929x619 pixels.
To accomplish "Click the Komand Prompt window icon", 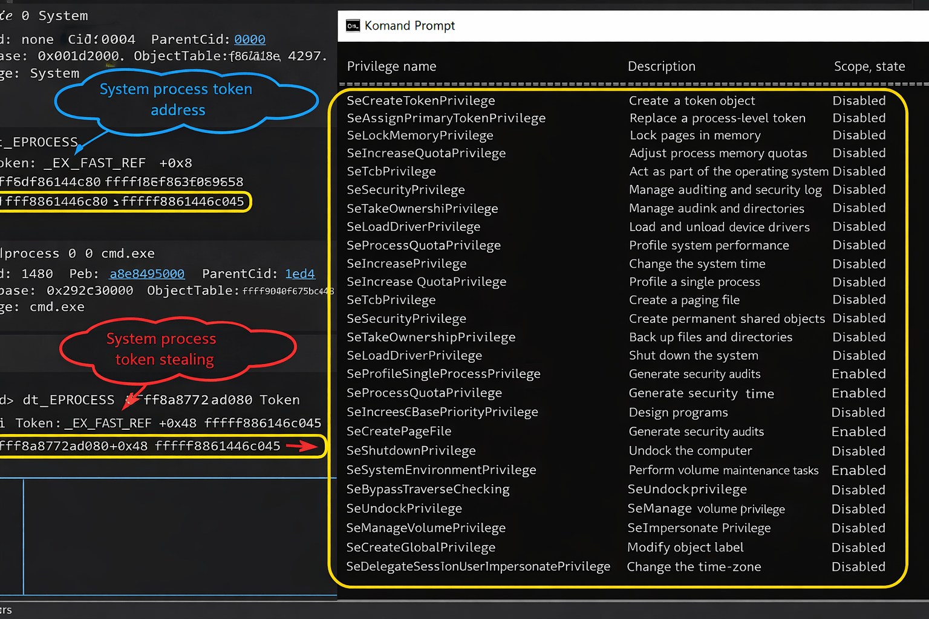I will (x=353, y=25).
